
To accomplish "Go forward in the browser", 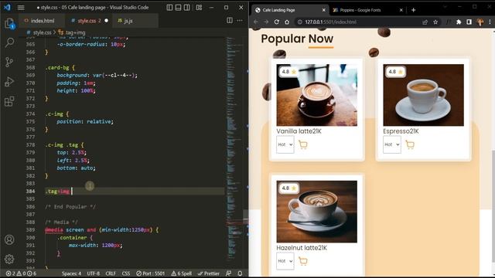I will [x=266, y=22].
